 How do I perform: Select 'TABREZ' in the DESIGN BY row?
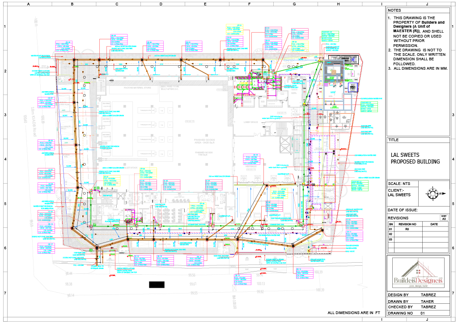click(x=428, y=295)
